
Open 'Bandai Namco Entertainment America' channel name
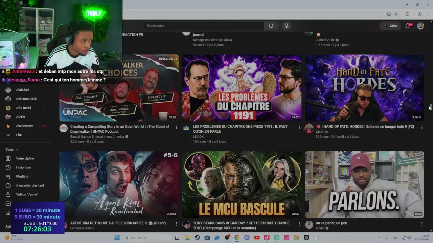(x=97, y=137)
